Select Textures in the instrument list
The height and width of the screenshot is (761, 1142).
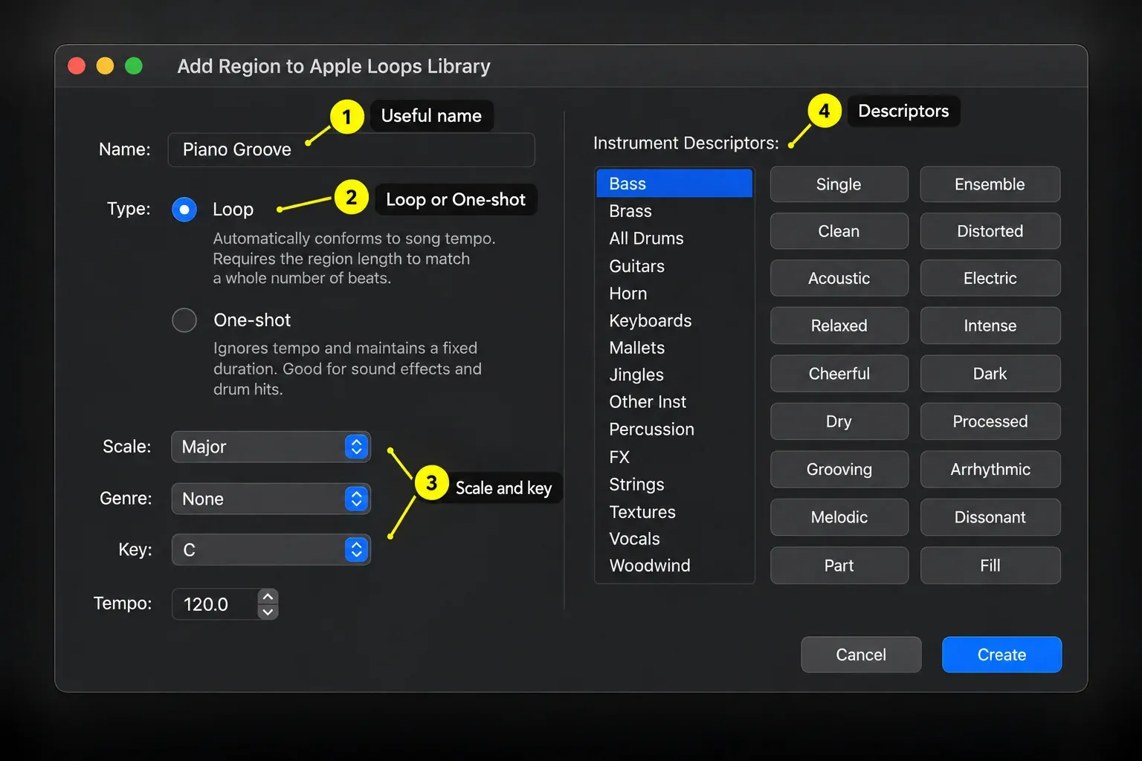pyautogui.click(x=674, y=512)
